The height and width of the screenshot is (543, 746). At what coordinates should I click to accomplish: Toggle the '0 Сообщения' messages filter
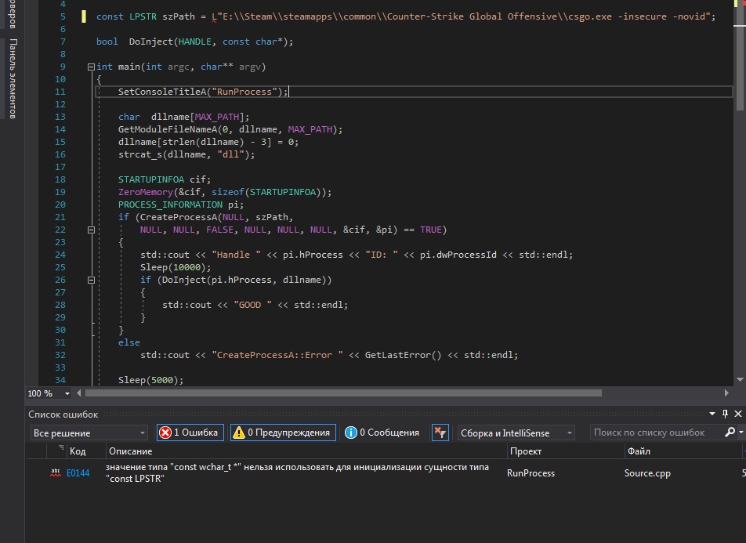382,433
